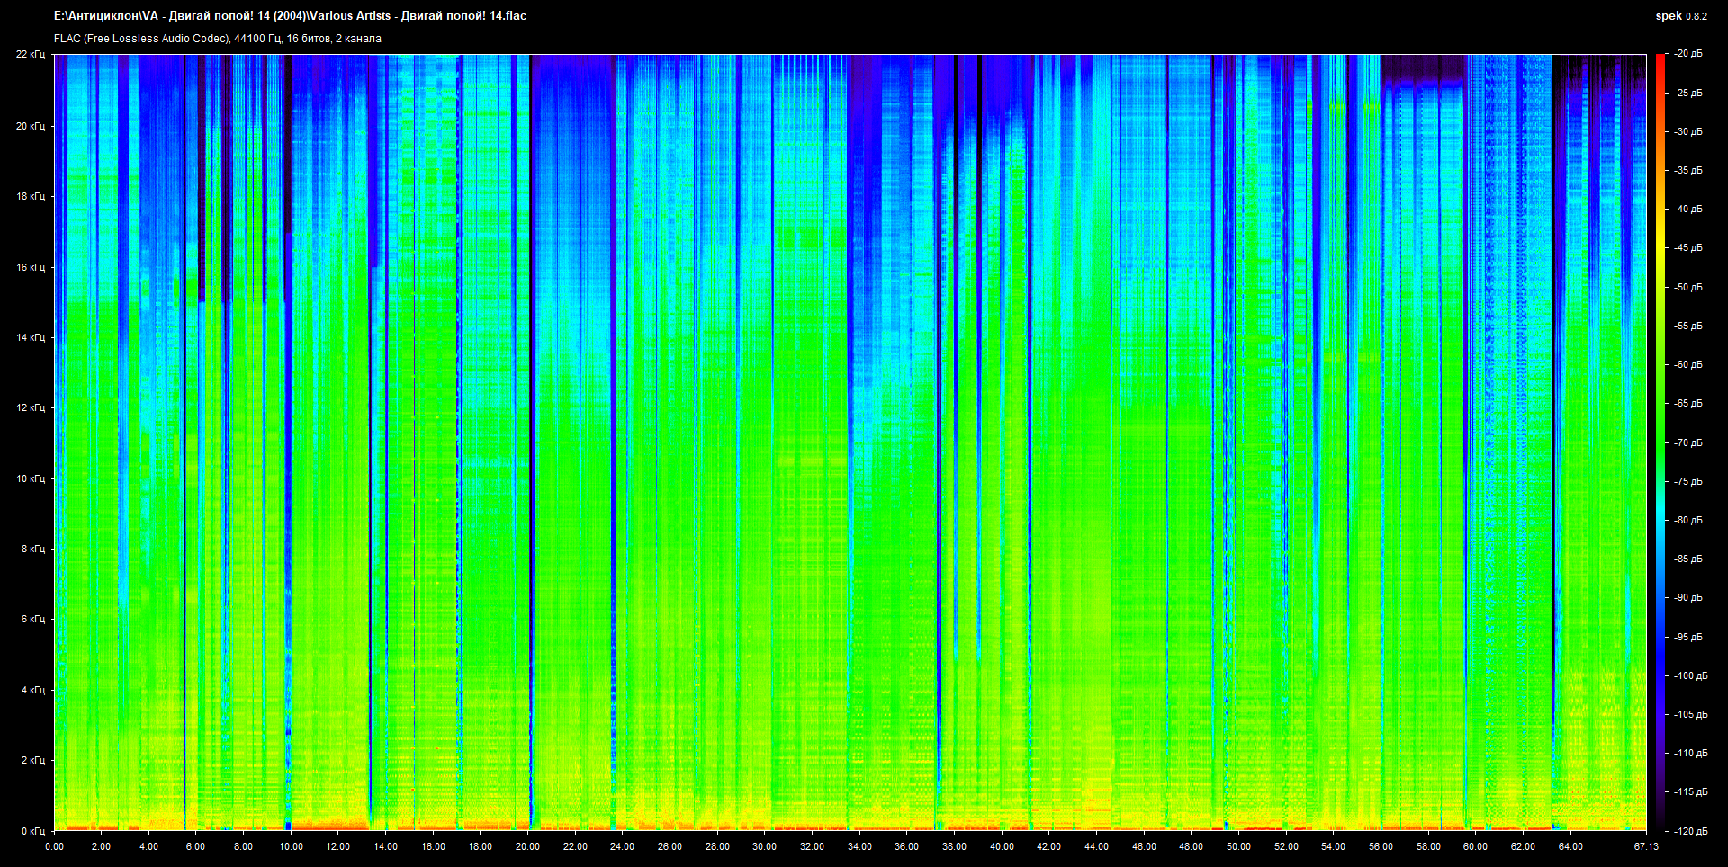Click the file path title text
1728x867 pixels.
coord(290,16)
